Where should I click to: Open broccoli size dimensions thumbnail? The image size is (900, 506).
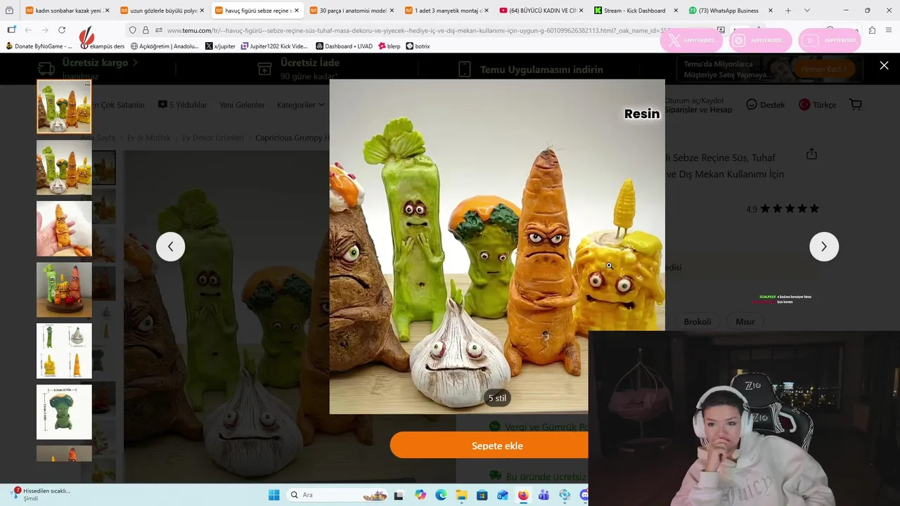pos(64,412)
